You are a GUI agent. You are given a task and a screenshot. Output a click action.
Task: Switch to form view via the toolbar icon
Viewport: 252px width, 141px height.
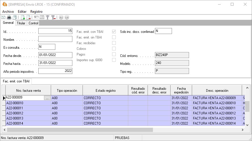[42, 17]
